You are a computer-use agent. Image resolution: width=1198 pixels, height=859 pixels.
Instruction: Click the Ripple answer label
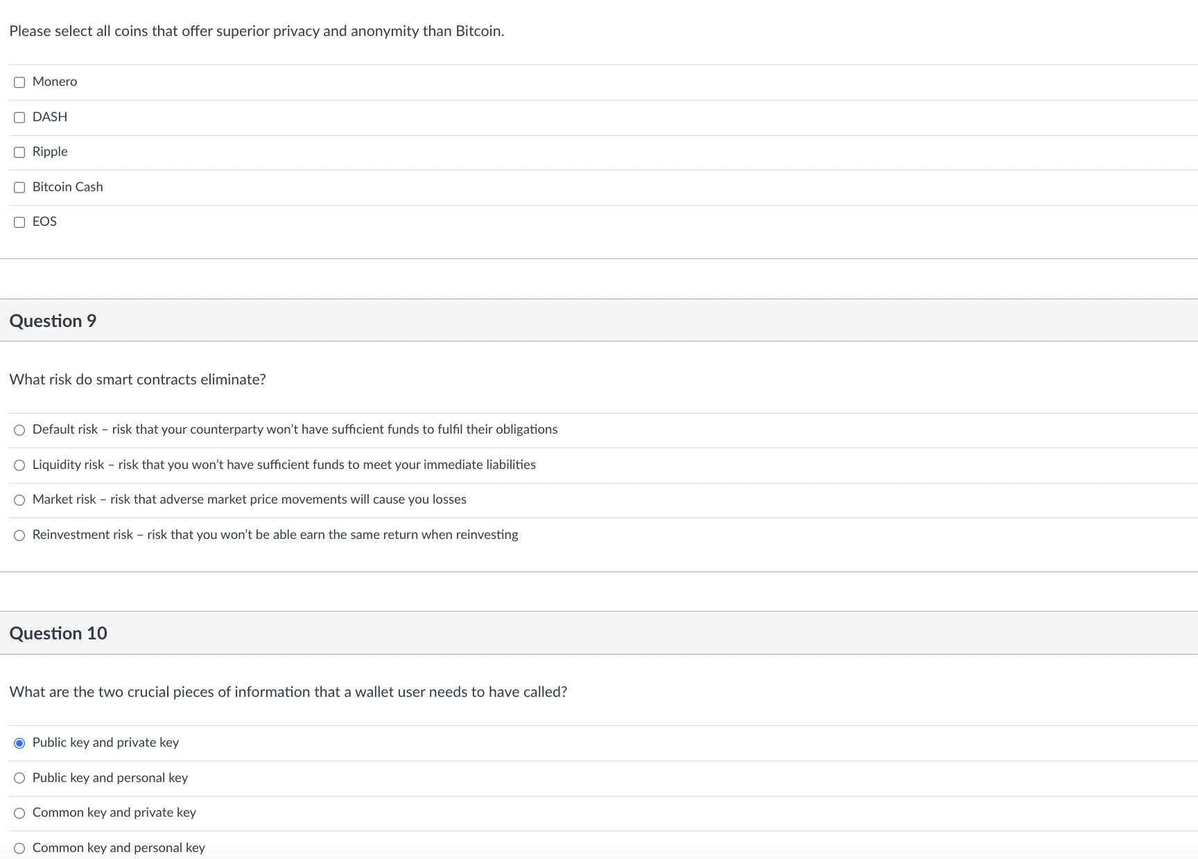click(50, 152)
